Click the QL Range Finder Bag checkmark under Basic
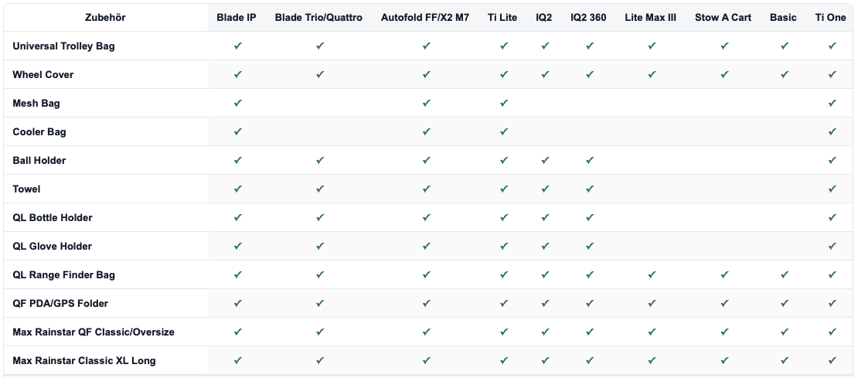The height and width of the screenshot is (378, 858). click(x=785, y=274)
